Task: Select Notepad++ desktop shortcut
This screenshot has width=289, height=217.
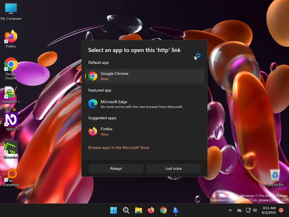Action: [x=11, y=95]
